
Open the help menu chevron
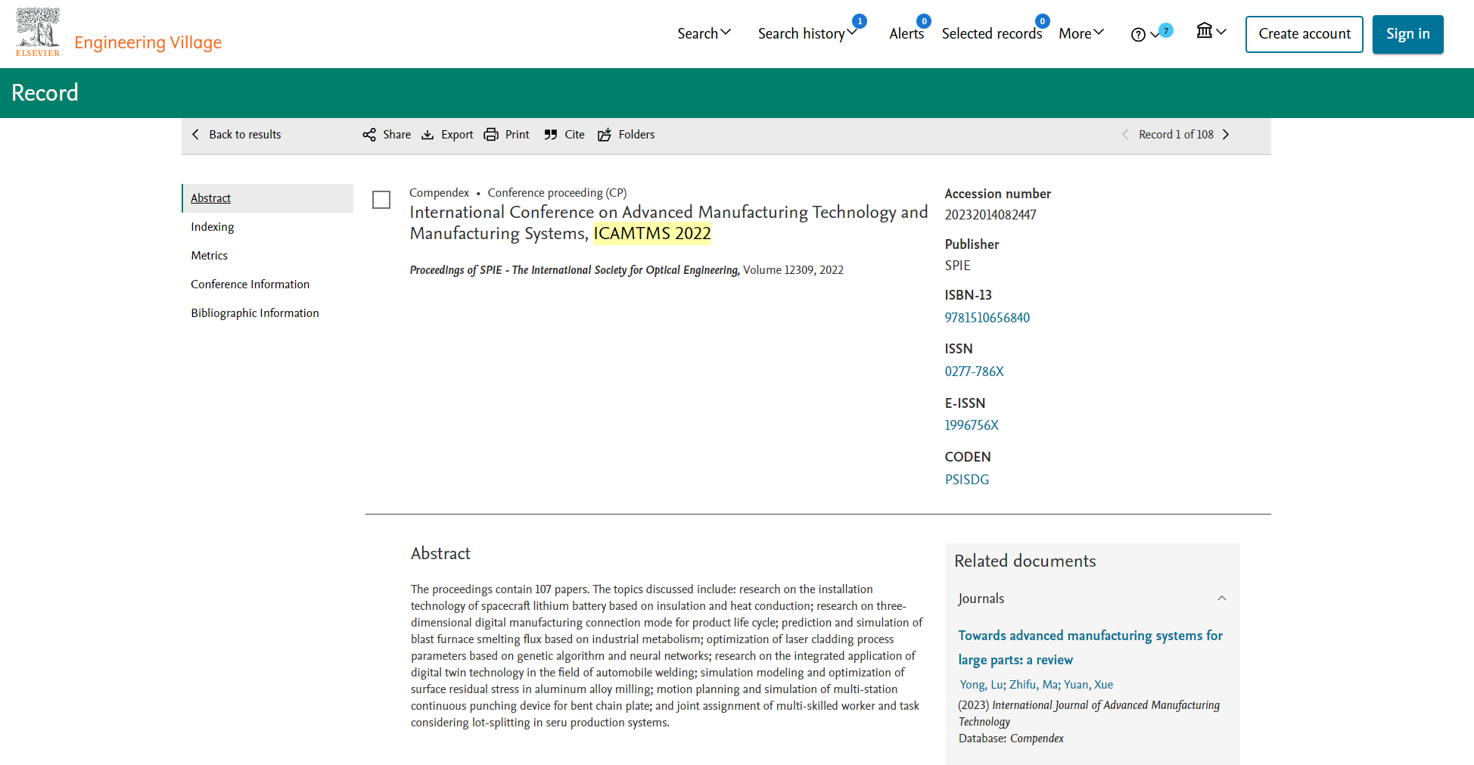coord(1155,34)
